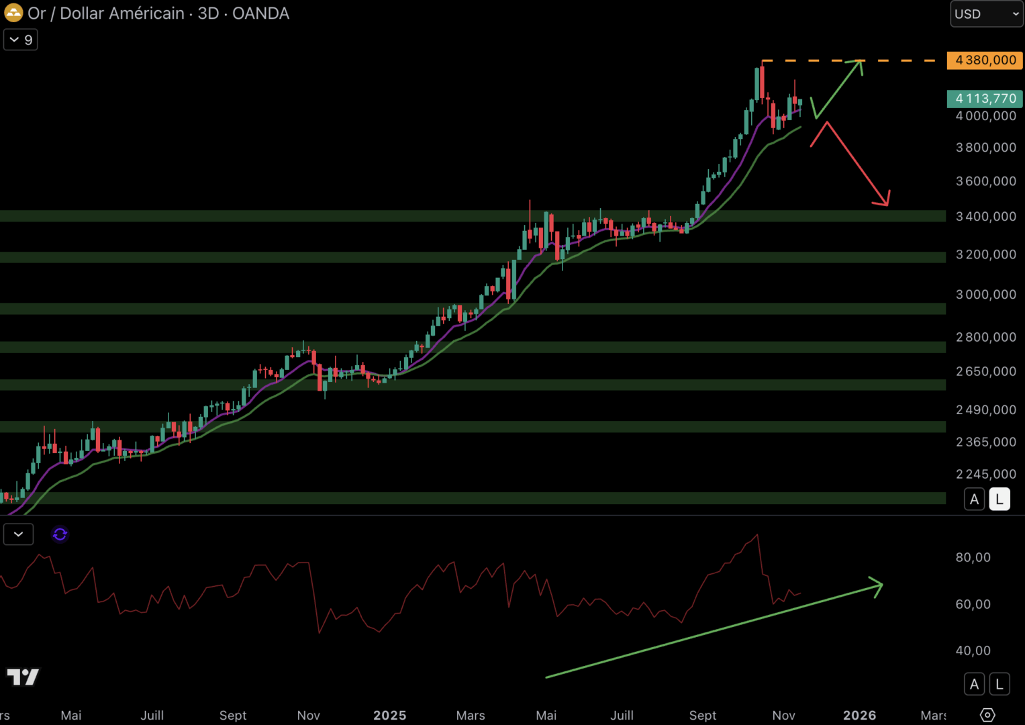
Task: Expand the indicators legend showing 9
Action: click(x=21, y=40)
